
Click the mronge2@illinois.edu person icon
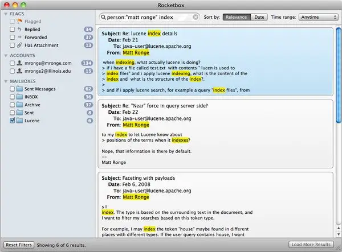(19, 71)
